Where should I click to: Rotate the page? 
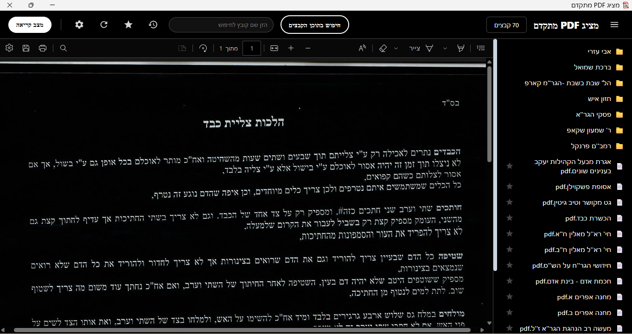click(x=203, y=48)
